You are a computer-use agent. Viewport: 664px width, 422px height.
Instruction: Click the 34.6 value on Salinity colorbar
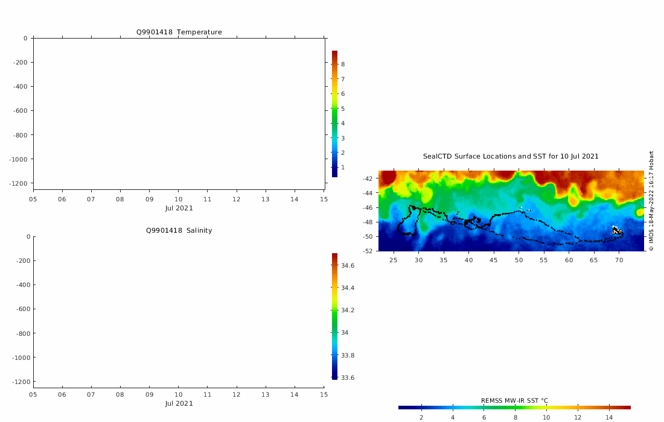click(x=348, y=265)
